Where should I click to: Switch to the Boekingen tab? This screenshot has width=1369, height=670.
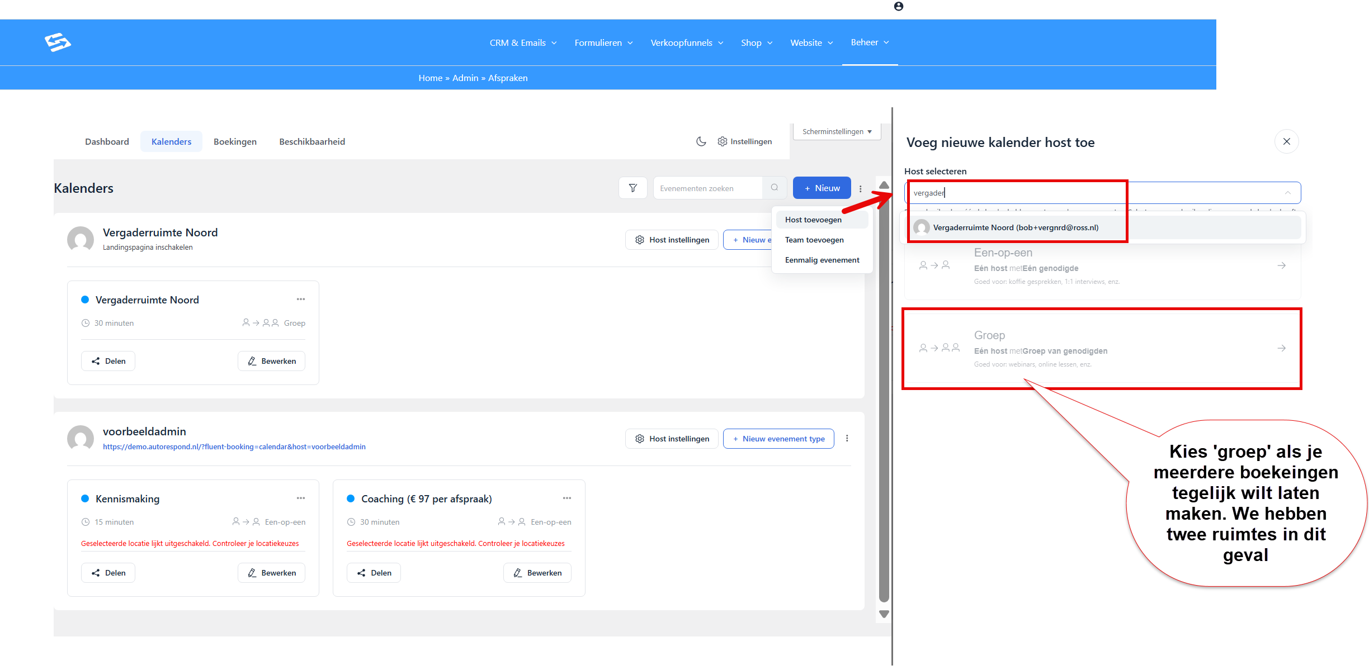[235, 142]
